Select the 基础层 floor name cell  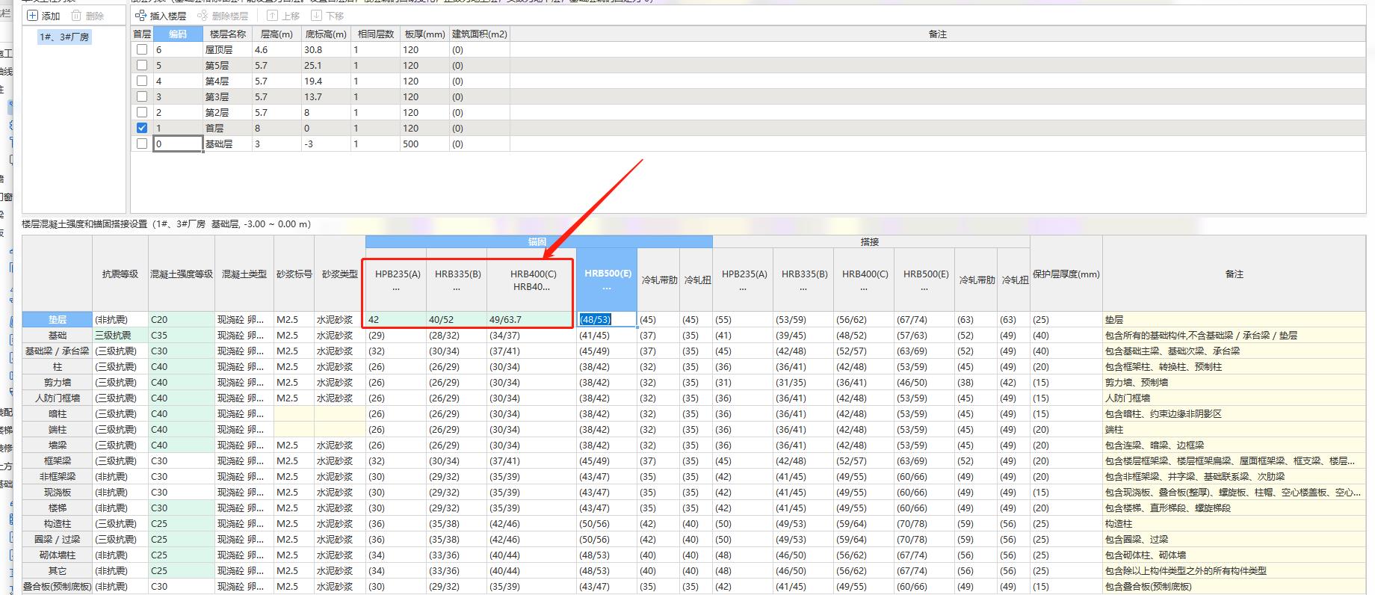(228, 144)
